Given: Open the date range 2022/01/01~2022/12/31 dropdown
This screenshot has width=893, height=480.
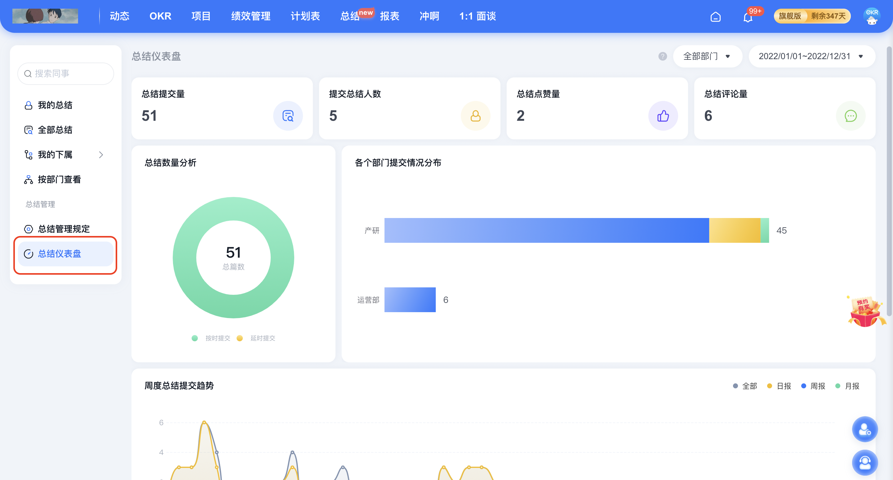Looking at the screenshot, I should tap(811, 56).
